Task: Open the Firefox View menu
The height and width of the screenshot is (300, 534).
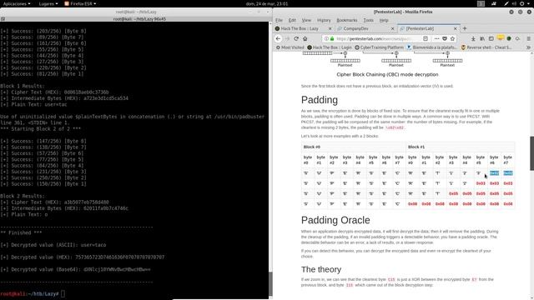Action: [306, 20]
